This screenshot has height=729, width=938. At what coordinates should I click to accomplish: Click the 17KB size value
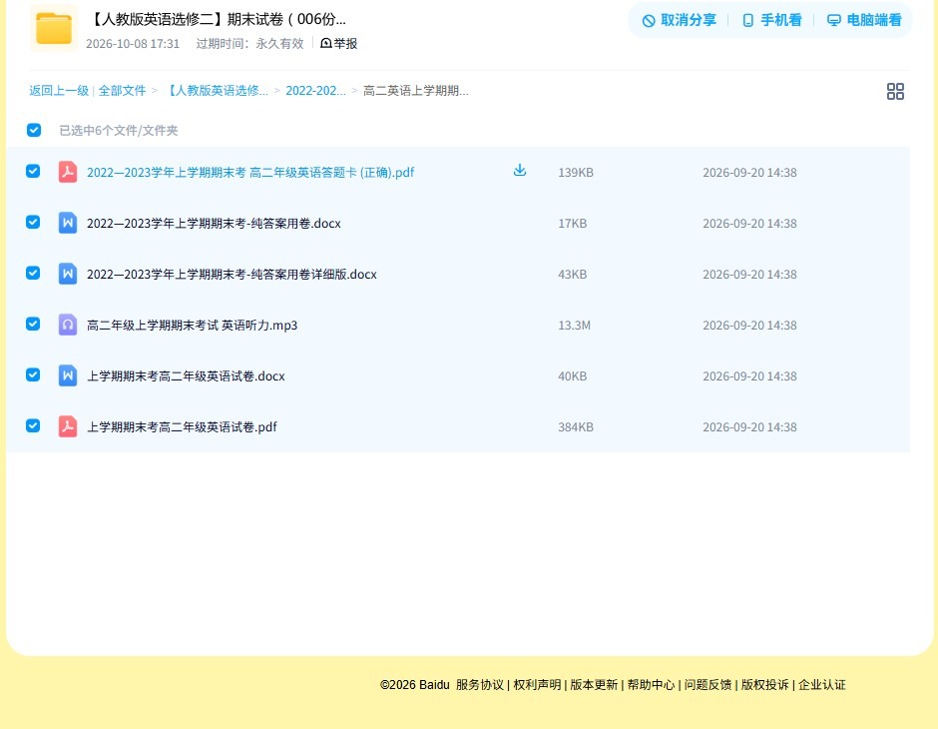pos(573,224)
